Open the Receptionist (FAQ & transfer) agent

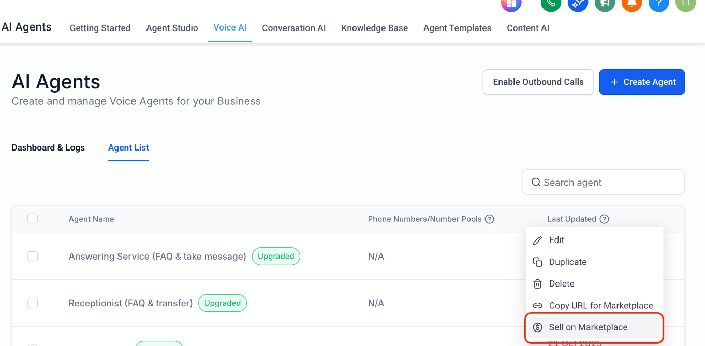pyautogui.click(x=130, y=303)
